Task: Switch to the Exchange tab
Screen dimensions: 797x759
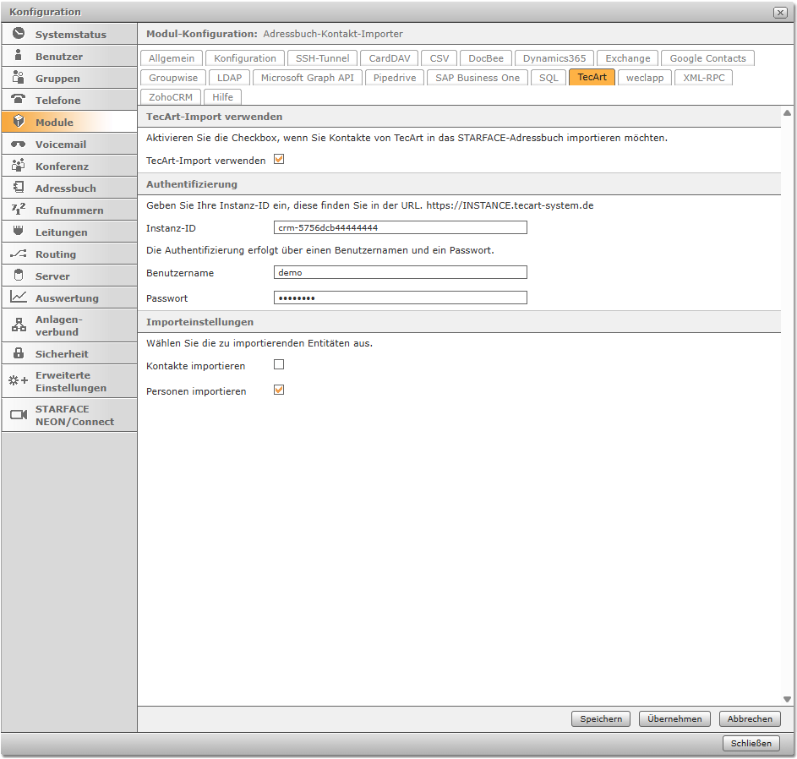Action: (x=627, y=57)
